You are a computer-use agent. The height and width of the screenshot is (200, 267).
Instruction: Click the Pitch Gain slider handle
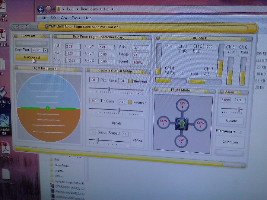tap(109, 89)
